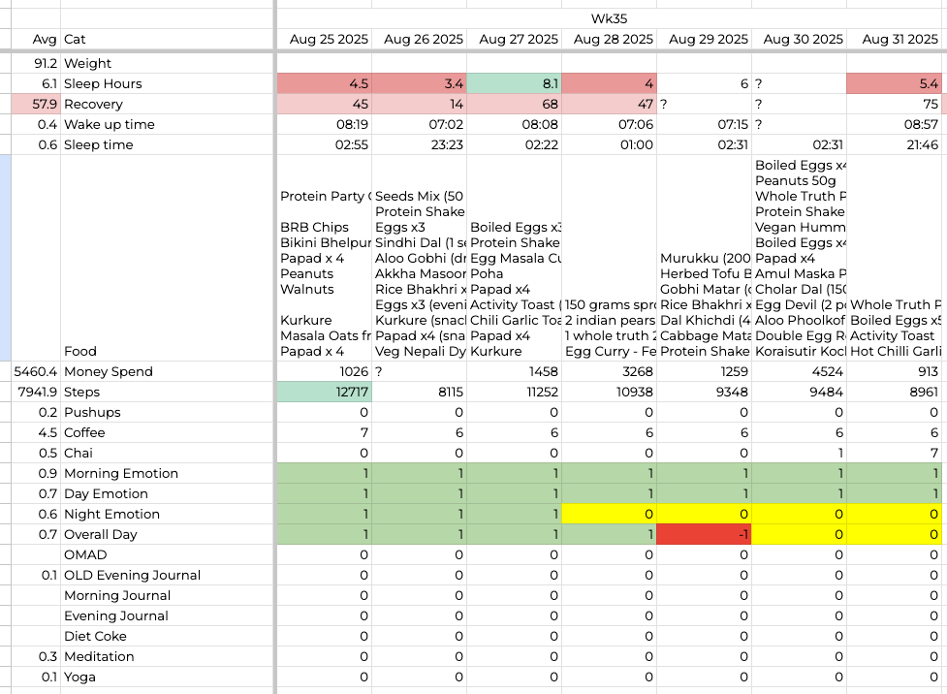Click wake up time 08:19 cell

click(325, 124)
